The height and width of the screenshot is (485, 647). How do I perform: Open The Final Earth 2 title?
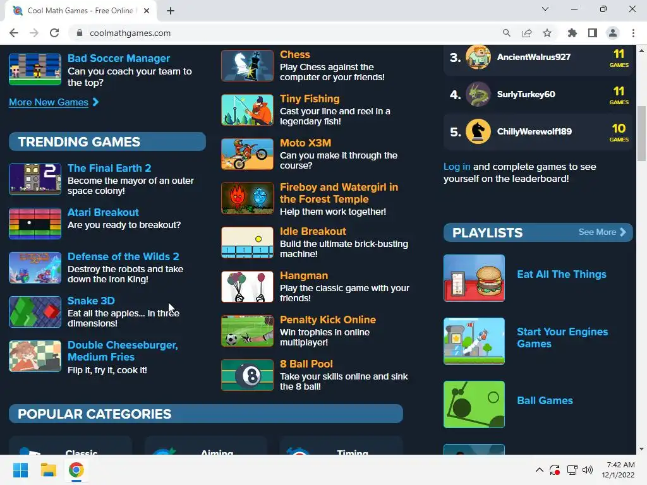coord(109,168)
